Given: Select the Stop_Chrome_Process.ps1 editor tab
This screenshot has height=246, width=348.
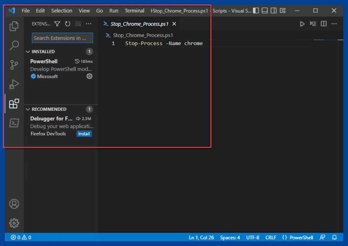Looking at the screenshot, I should point(140,24).
